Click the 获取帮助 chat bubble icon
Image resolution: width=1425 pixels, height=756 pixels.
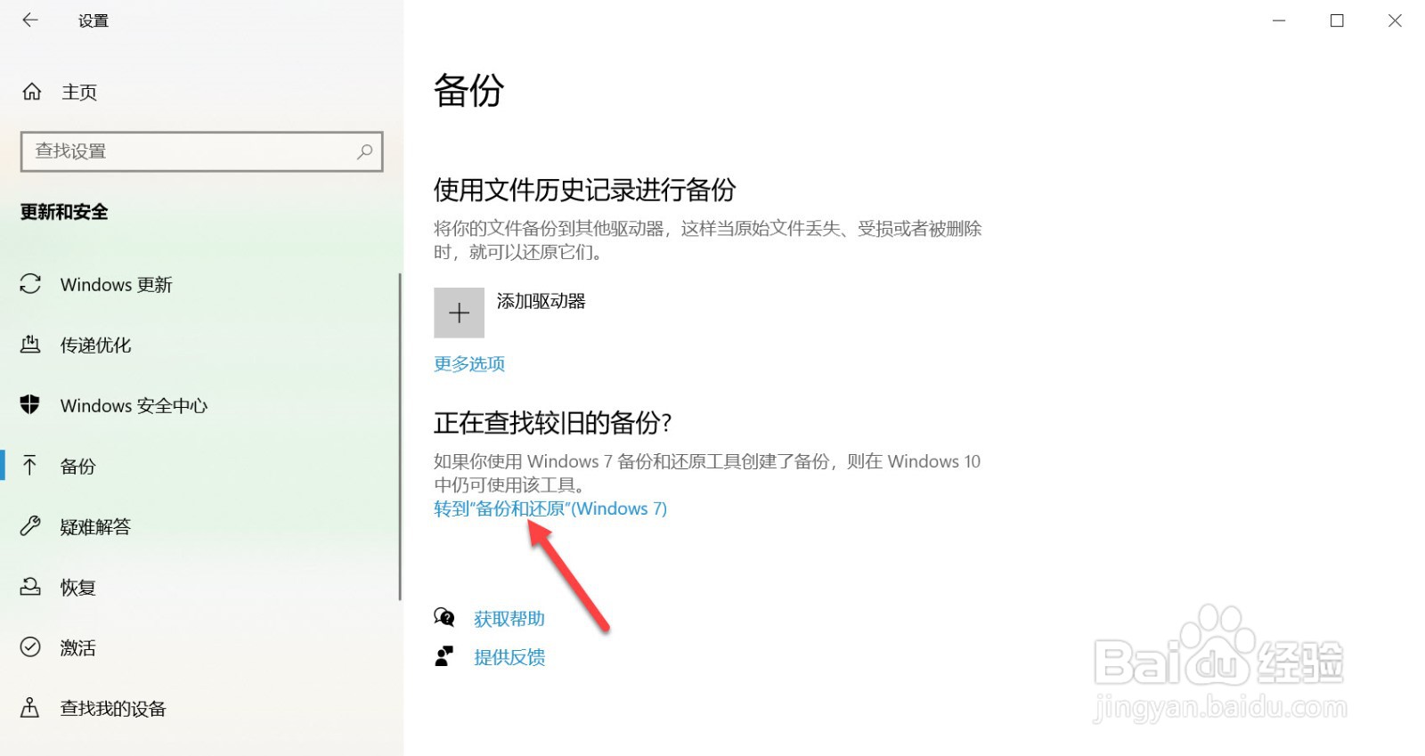pyautogui.click(x=444, y=617)
